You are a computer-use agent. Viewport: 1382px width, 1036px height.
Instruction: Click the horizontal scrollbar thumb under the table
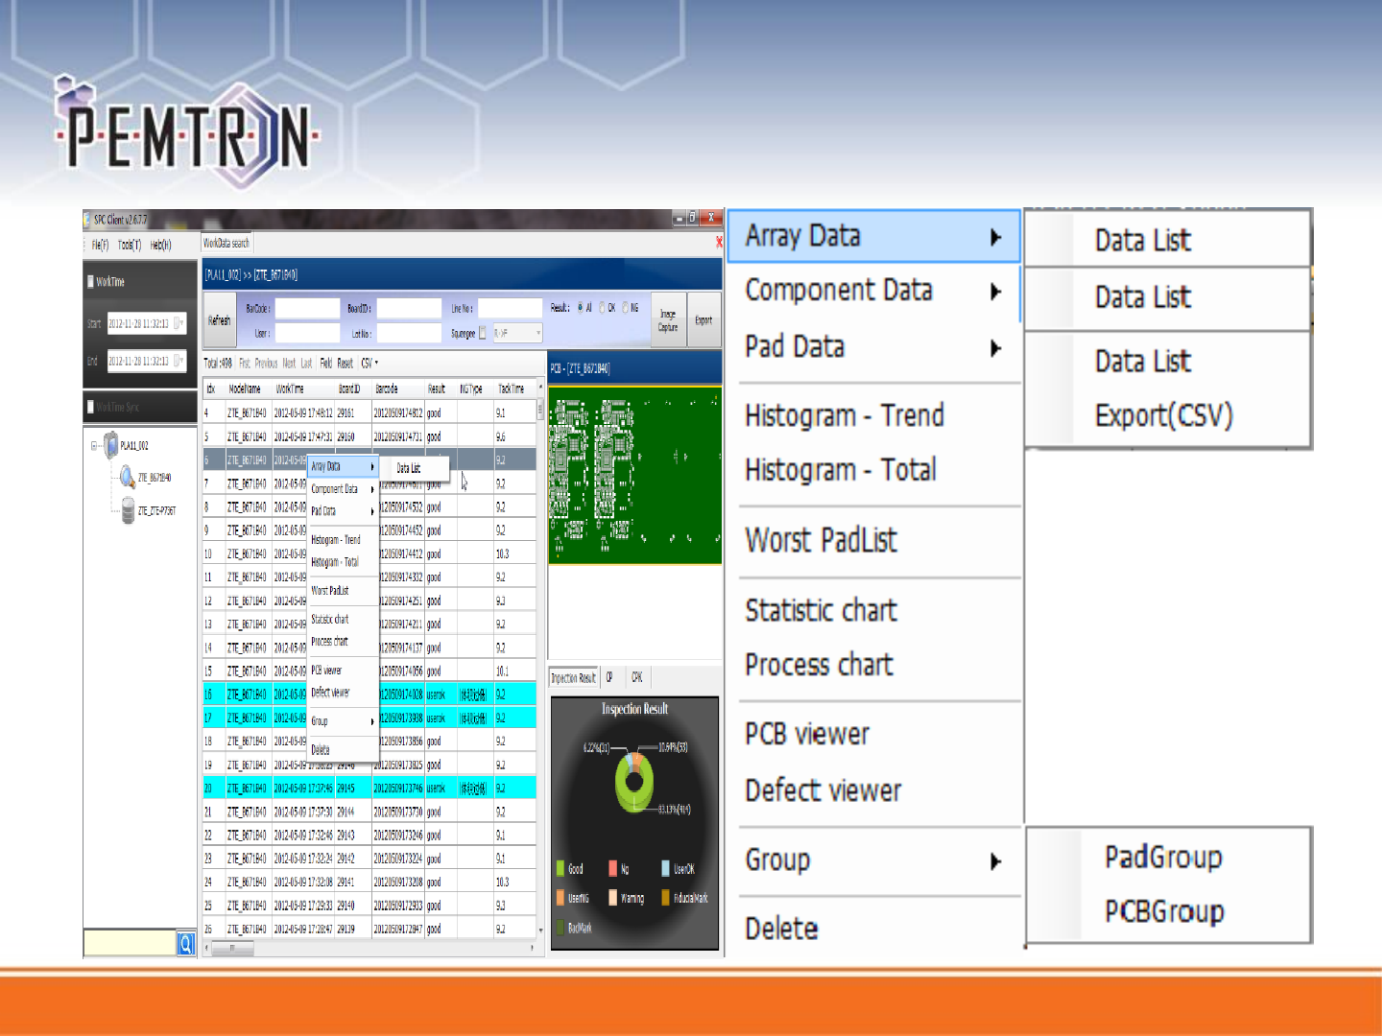[234, 948]
